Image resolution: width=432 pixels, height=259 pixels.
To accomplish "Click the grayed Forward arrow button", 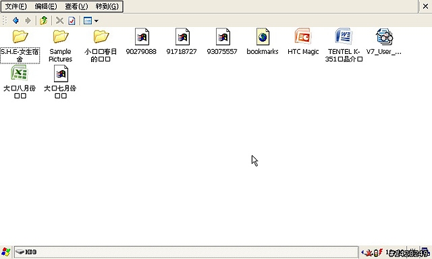I will pyautogui.click(x=28, y=20).
